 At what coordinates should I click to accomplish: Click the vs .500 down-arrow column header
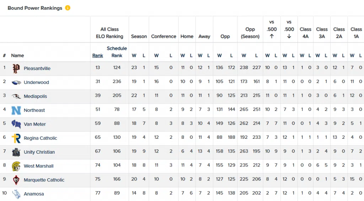289,29
